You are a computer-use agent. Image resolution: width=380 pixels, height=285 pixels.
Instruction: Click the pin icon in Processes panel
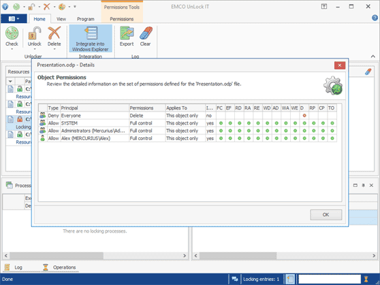click(x=363, y=185)
